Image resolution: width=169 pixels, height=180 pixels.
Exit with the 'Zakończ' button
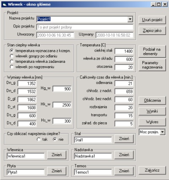[x=152, y=170]
